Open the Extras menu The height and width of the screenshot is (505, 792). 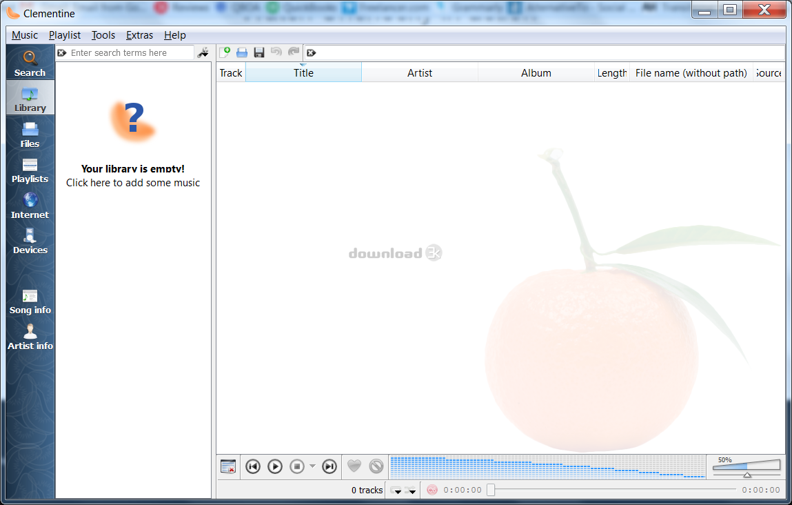tap(139, 35)
